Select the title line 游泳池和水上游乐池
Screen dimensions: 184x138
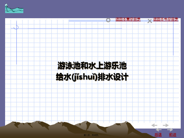click(92, 66)
